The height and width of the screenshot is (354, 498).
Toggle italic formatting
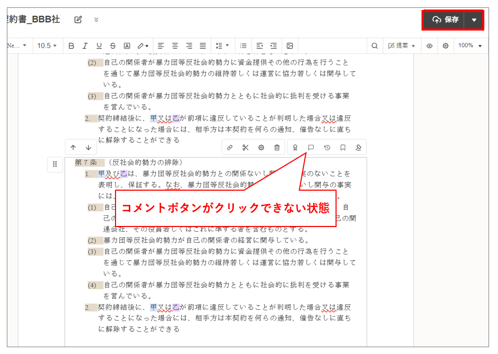(85, 46)
